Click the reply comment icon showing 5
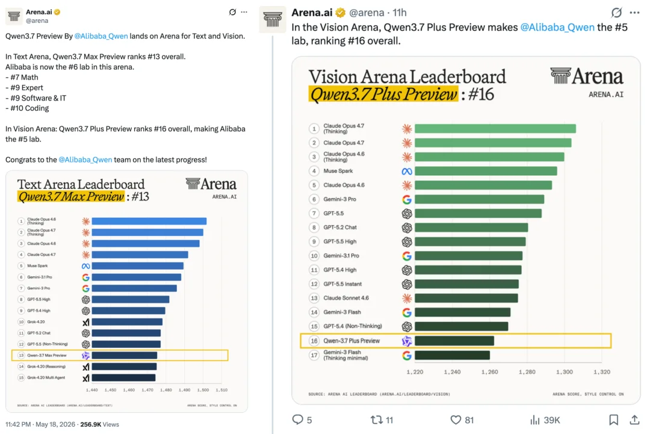This screenshot has height=434, width=650. pyautogui.click(x=298, y=420)
